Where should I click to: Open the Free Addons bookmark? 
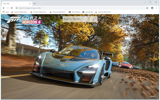pos(74,12)
